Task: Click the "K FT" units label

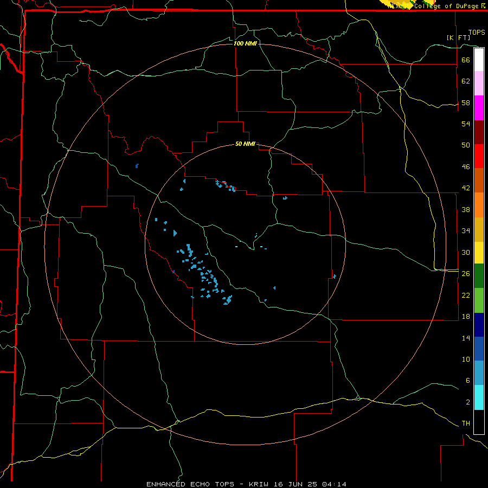Action: pyautogui.click(x=458, y=37)
